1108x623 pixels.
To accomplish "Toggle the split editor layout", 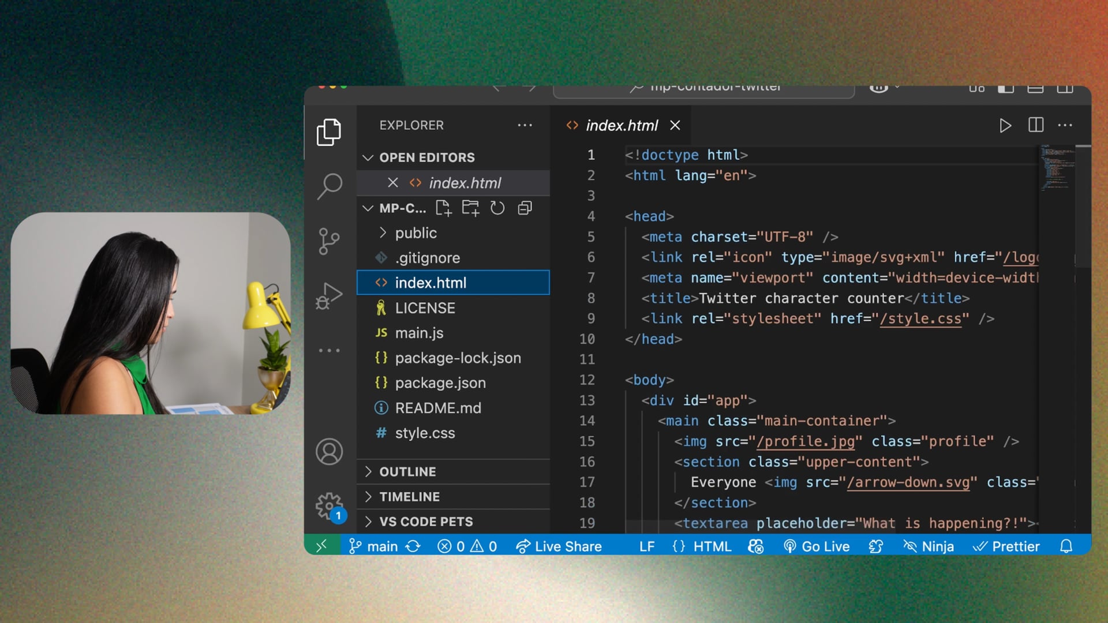I will coord(1036,125).
